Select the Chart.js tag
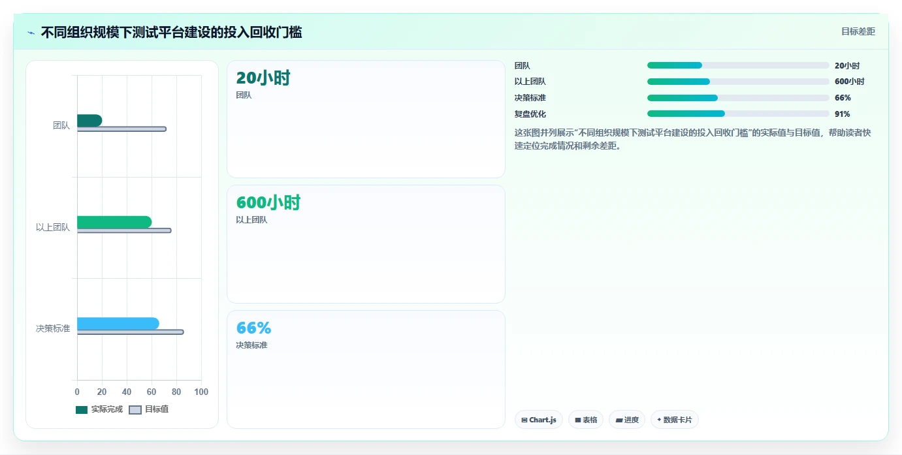This screenshot has height=455, width=902. (x=539, y=420)
